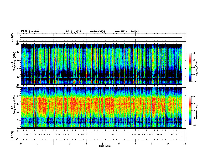Click the -6 label on ch.1 color bar
This screenshot has width=208, height=161.
coord(194,53)
